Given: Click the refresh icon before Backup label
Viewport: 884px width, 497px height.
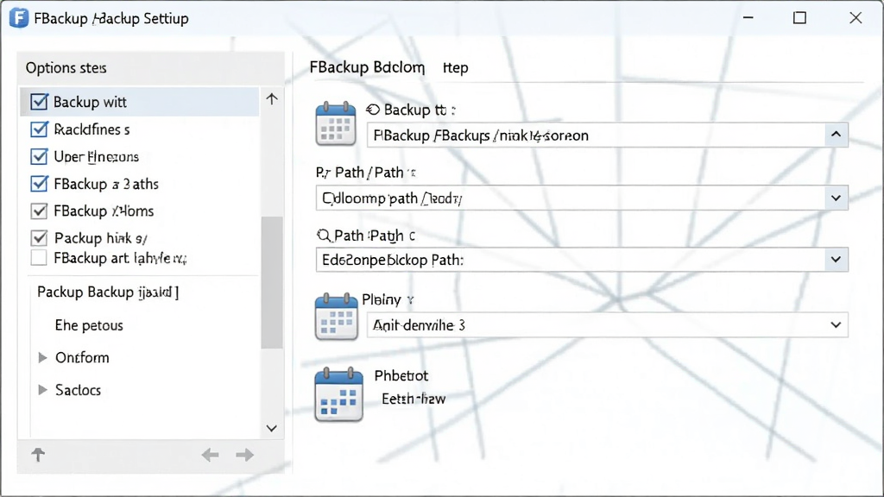Looking at the screenshot, I should [x=373, y=110].
